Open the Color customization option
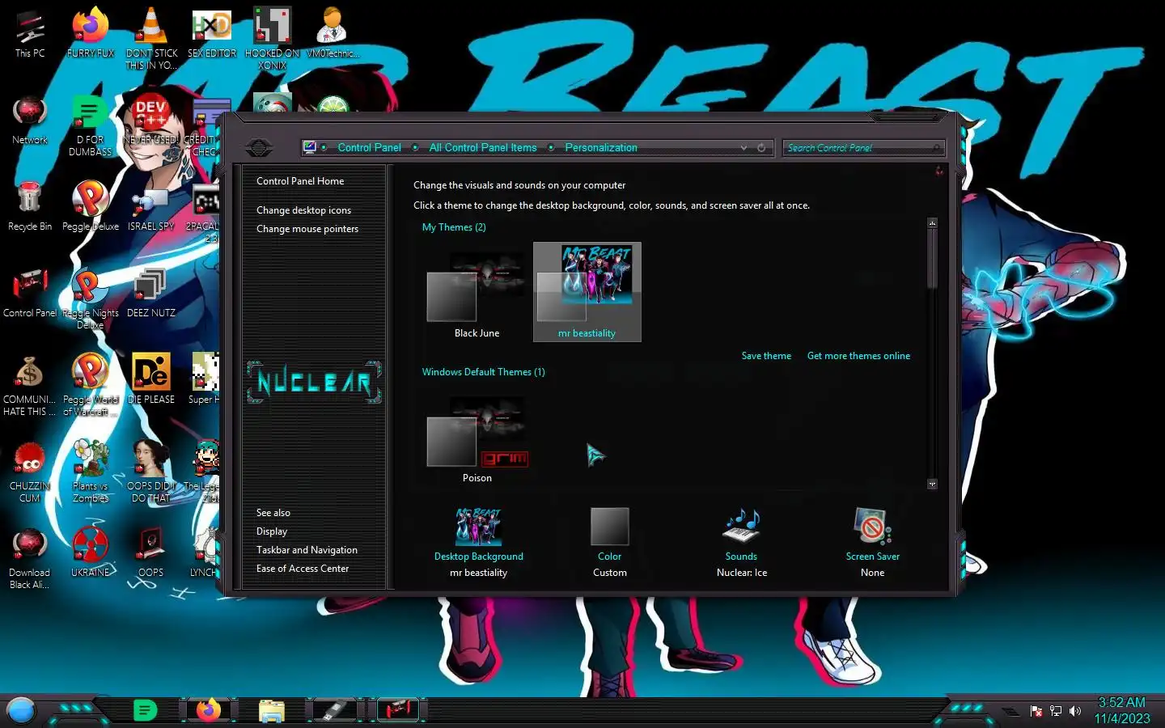 pos(610,543)
